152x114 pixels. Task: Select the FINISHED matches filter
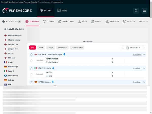click(62, 48)
